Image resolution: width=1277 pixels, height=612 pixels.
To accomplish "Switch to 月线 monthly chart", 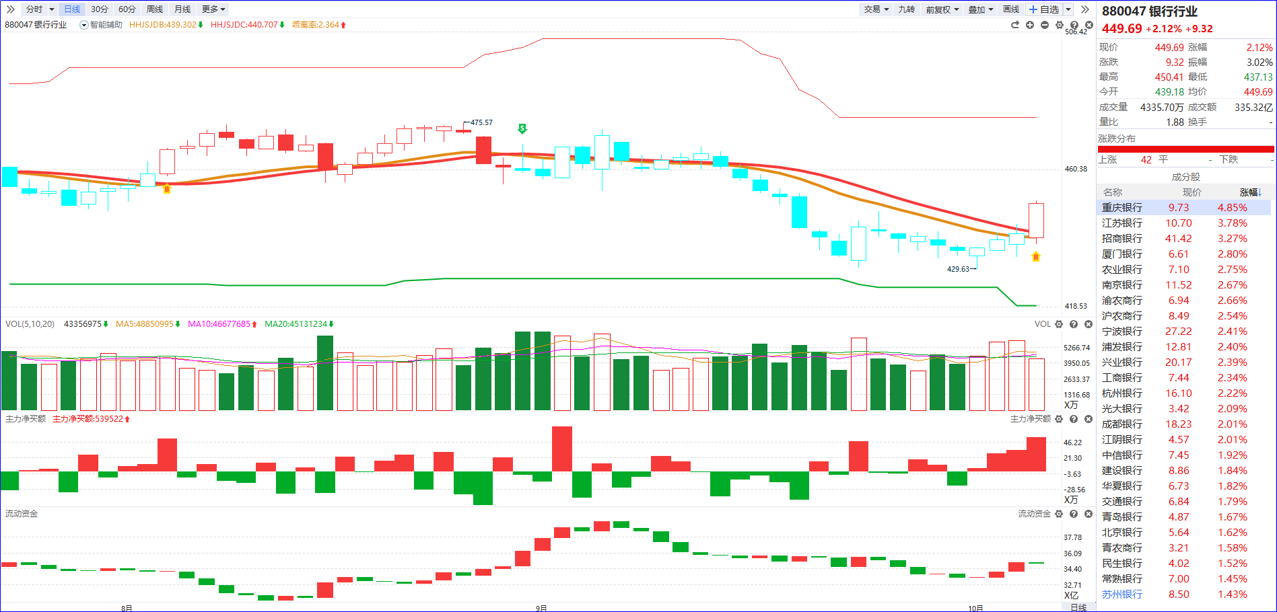I will coord(182,9).
